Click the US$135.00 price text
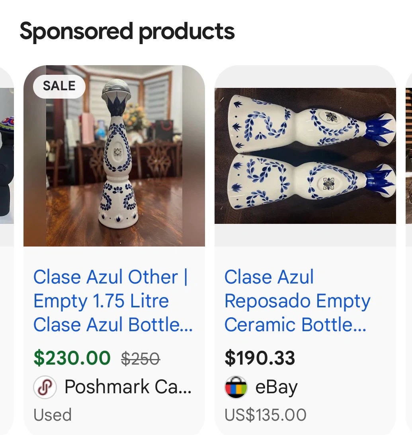Screen dimensions: 412x435 266,415
